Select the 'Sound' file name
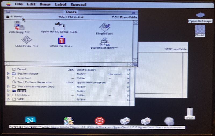This screenshot has height=136, width=215. [21, 69]
